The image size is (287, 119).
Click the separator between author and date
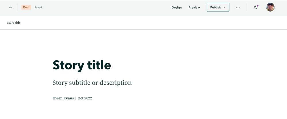click(76, 98)
